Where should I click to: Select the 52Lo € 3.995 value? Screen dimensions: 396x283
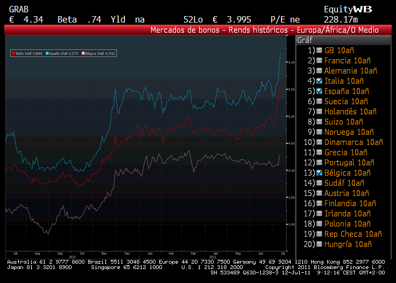(x=217, y=20)
